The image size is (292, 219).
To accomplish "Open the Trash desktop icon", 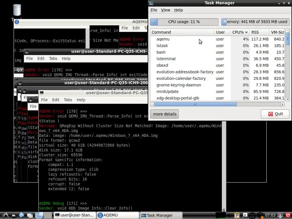I will [17, 10].
